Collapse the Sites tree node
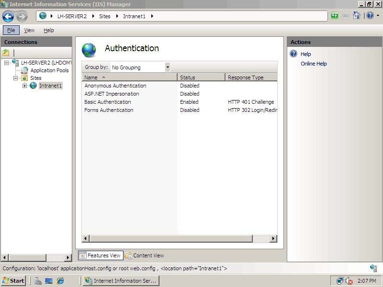The image size is (383, 287). 16,78
